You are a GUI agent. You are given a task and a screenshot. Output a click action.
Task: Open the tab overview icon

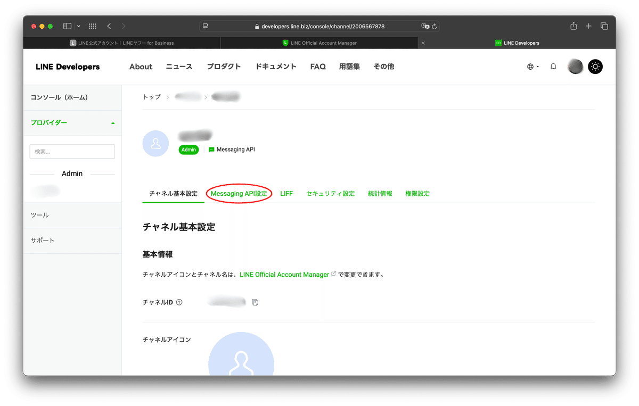pyautogui.click(x=604, y=26)
